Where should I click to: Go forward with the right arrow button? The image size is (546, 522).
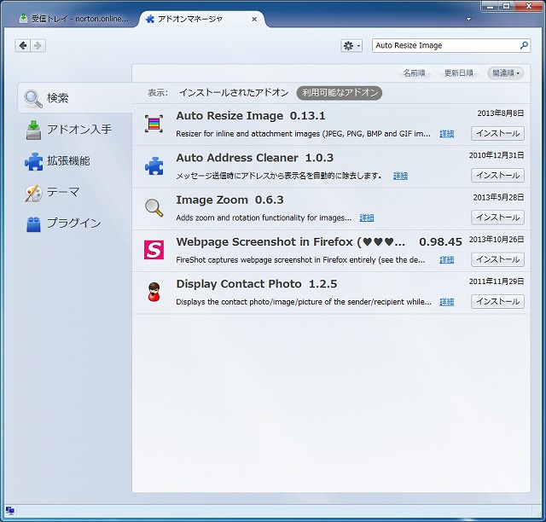click(38, 45)
